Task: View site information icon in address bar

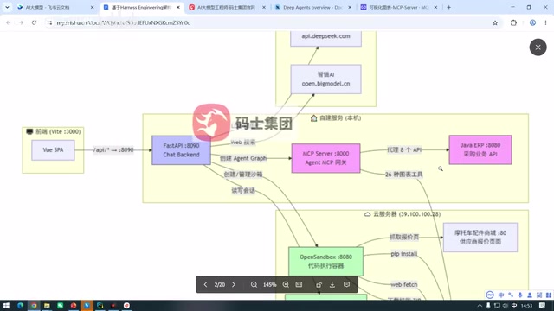Action: [49, 22]
